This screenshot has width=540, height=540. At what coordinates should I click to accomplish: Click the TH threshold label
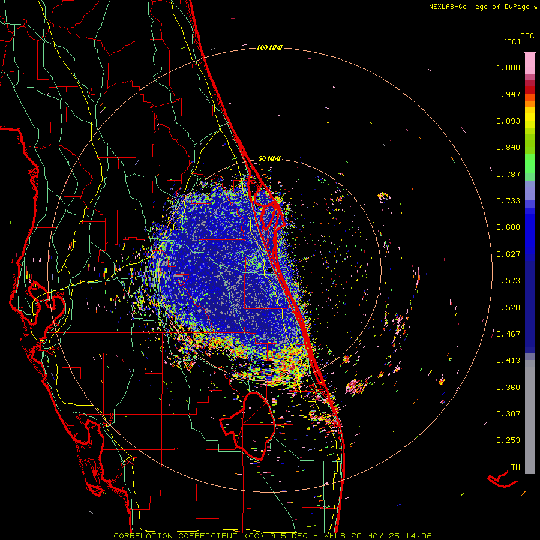515,467
